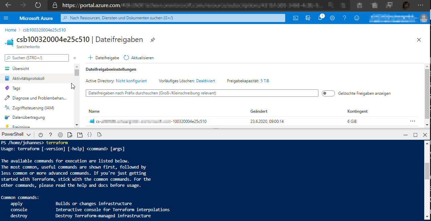Click the browser address bar

pos(198,5)
